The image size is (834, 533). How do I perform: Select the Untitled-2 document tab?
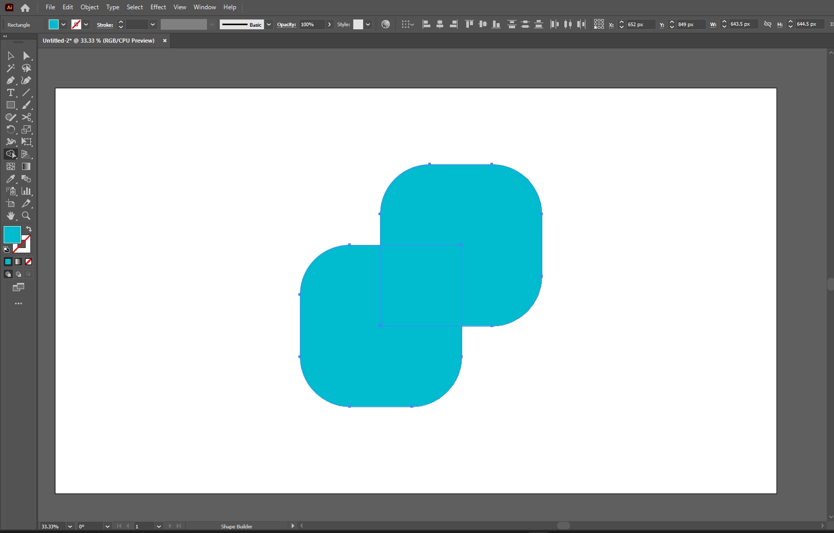click(x=99, y=41)
